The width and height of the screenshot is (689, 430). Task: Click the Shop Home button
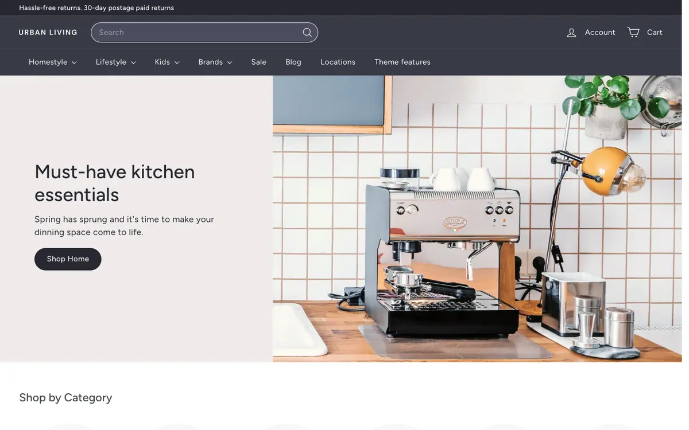coord(68,259)
